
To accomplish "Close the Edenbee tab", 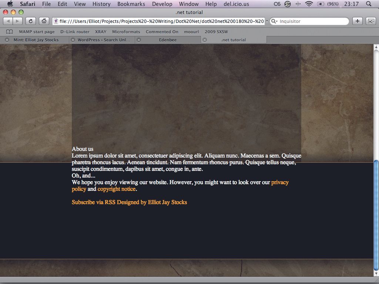I will [139, 40].
